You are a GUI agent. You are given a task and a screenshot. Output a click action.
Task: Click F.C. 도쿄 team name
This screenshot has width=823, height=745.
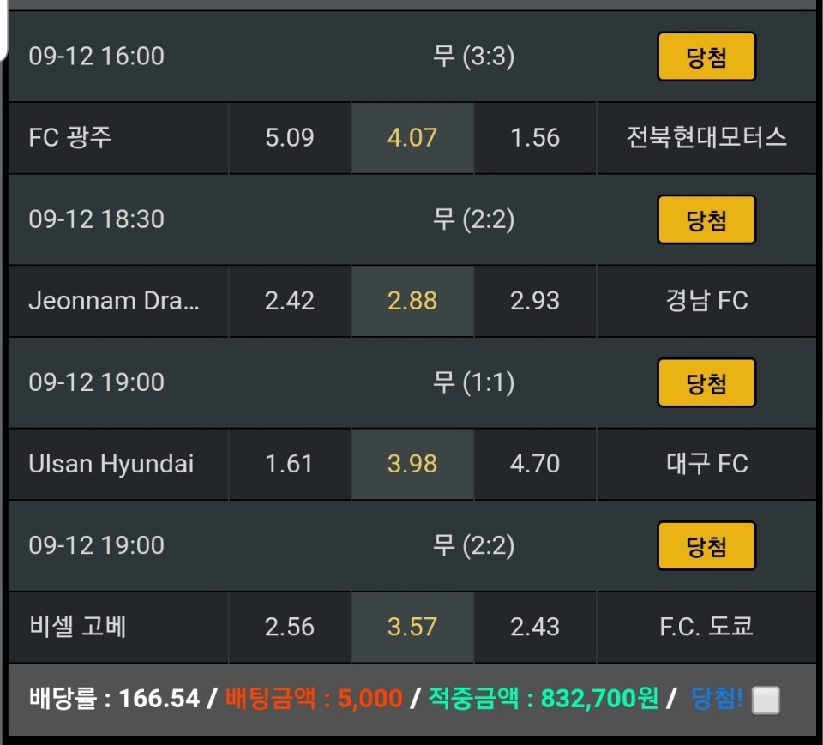point(706,627)
